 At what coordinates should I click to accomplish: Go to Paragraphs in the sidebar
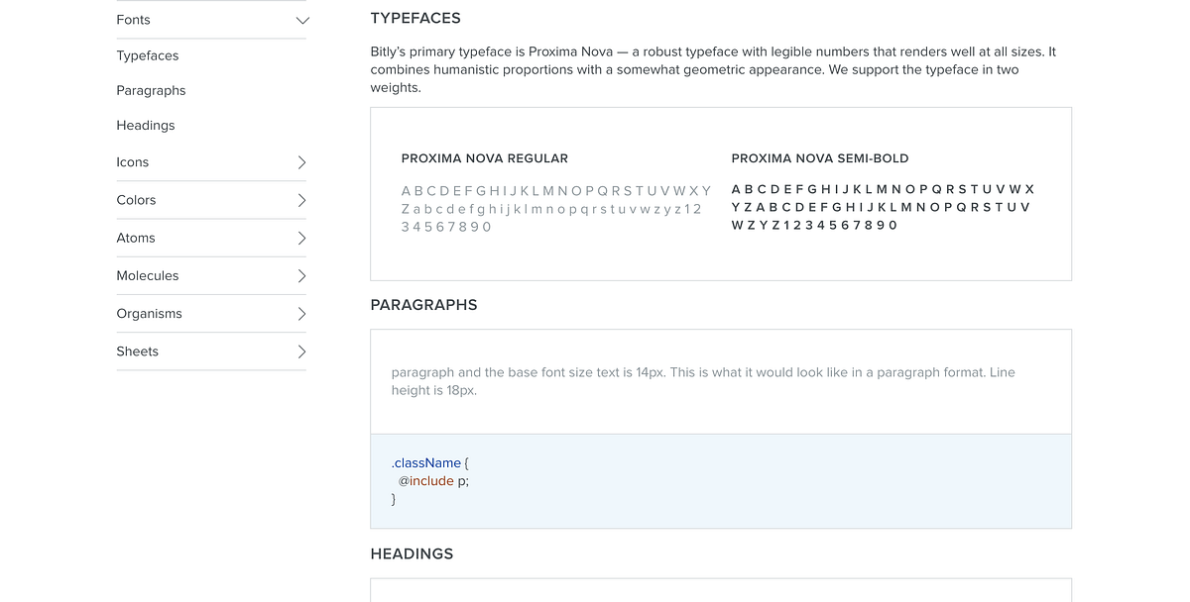pyautogui.click(x=151, y=91)
